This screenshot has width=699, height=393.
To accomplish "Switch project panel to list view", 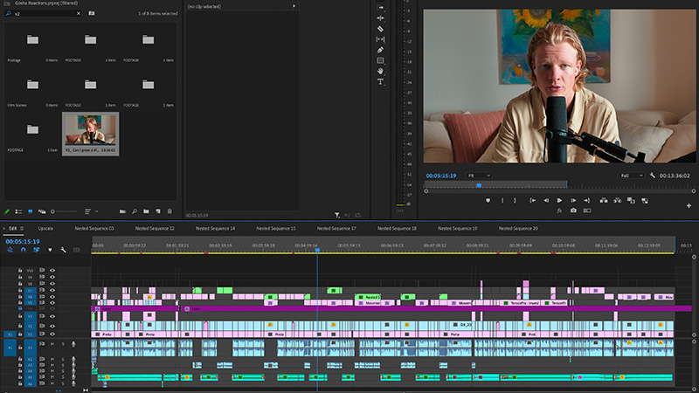I will (x=18, y=211).
